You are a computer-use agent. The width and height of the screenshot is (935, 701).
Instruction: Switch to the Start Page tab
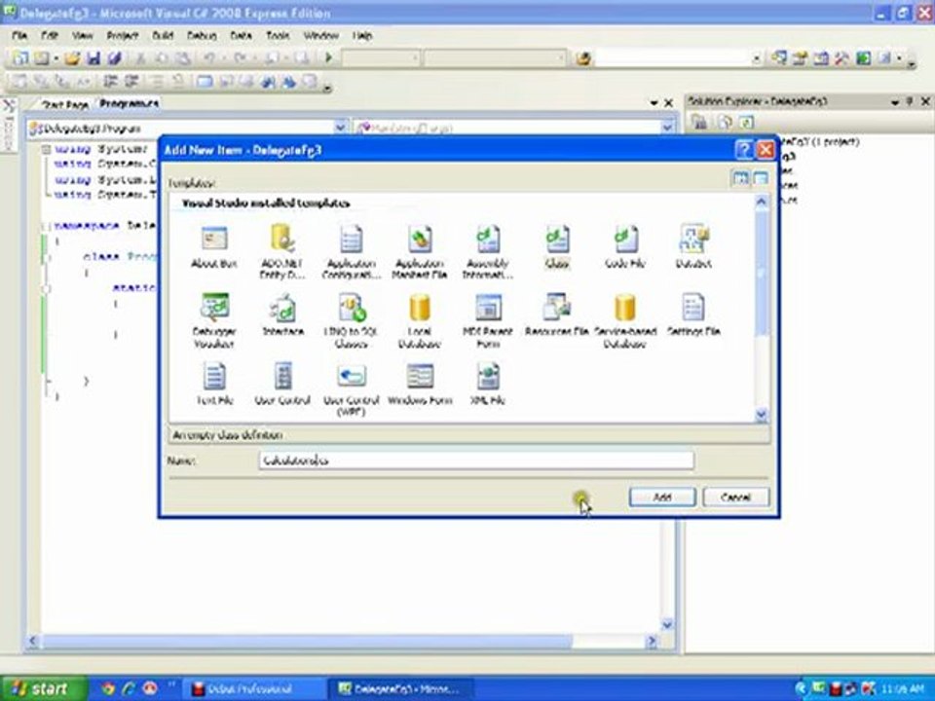(64, 104)
